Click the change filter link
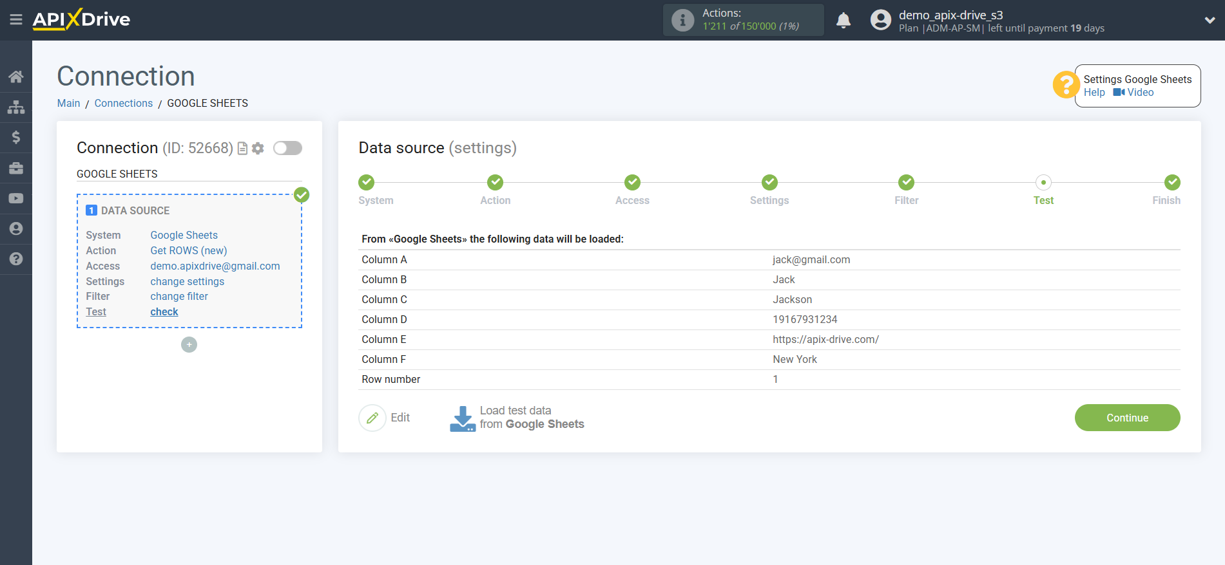 (179, 297)
